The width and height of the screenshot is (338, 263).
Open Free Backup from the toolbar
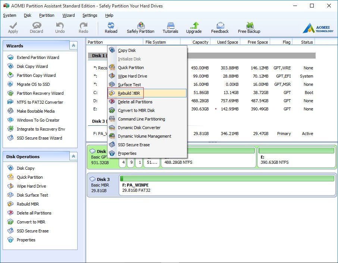click(248, 27)
